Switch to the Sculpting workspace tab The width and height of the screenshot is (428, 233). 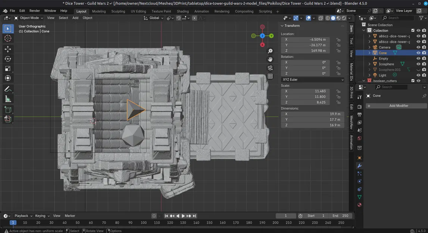118,11
